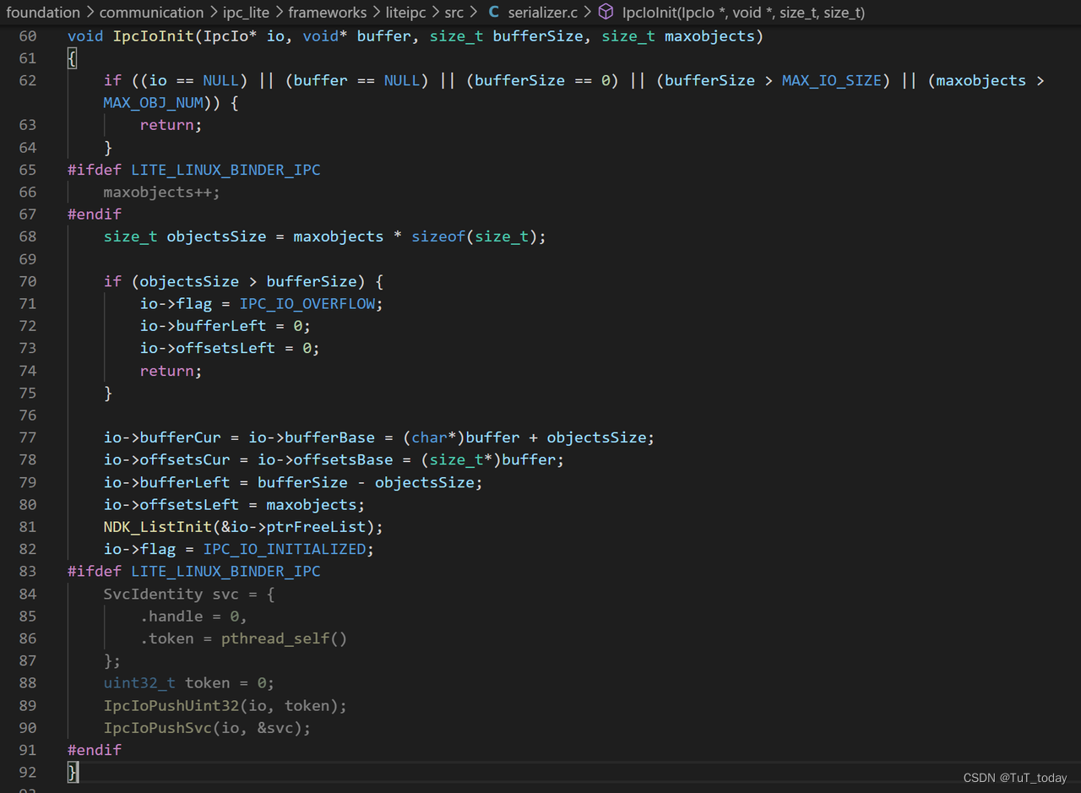The height and width of the screenshot is (793, 1081).
Task: Click pthread_self() on line 86
Action: 284,638
